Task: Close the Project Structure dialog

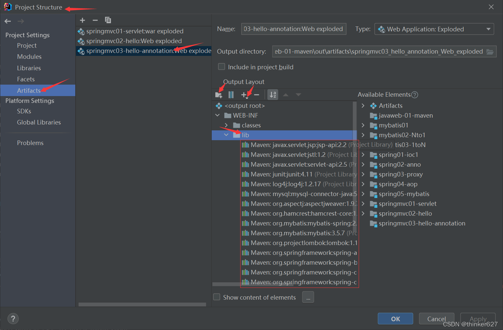Action: click(491, 7)
